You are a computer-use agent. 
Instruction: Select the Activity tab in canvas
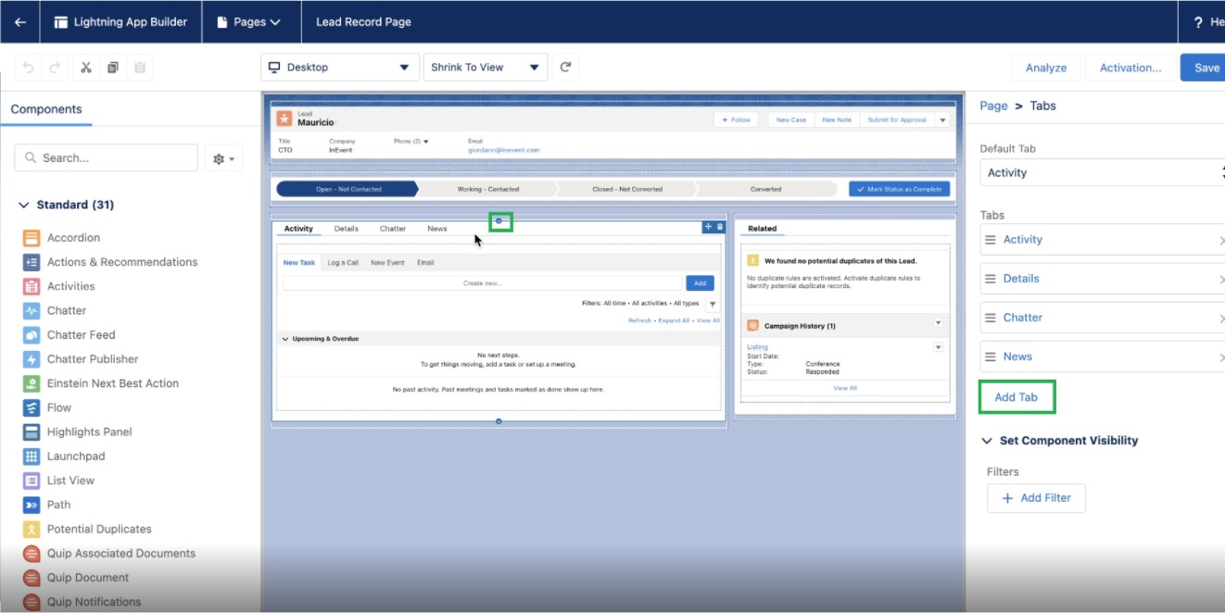[x=298, y=229]
